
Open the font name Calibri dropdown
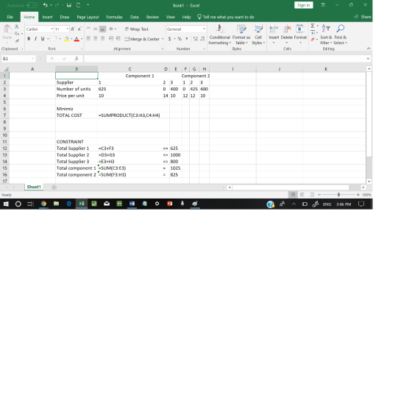point(51,29)
